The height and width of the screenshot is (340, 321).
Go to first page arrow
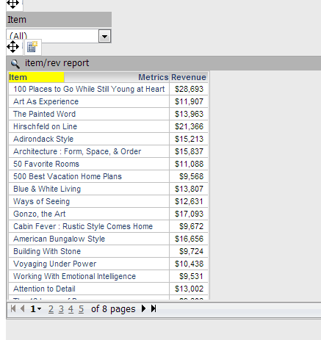point(13,308)
